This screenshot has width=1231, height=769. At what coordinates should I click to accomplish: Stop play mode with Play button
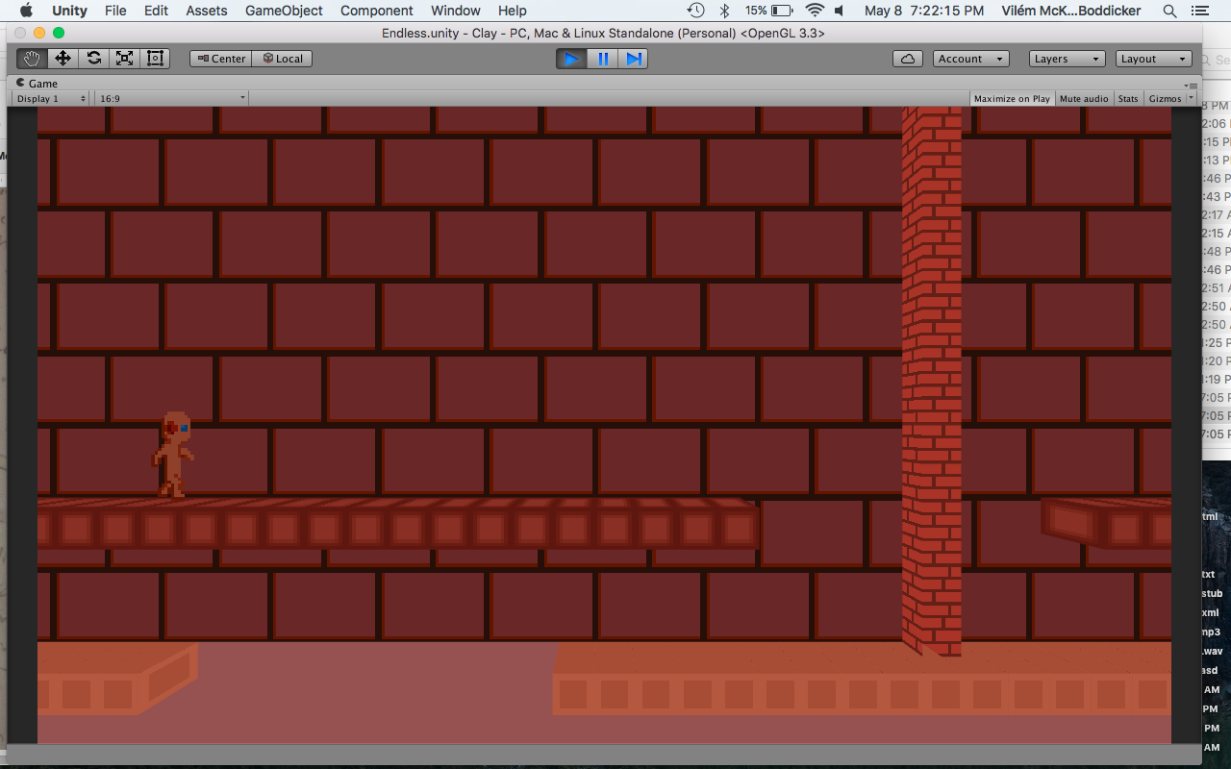(x=571, y=59)
